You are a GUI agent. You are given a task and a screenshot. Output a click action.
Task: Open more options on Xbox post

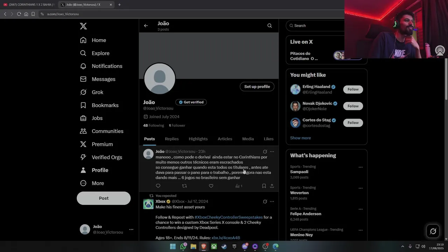(x=272, y=202)
